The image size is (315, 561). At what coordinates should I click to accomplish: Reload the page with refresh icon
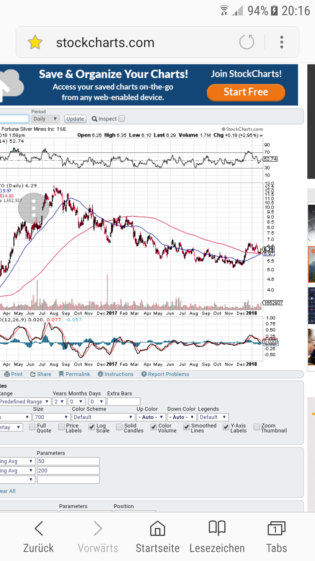point(247,42)
